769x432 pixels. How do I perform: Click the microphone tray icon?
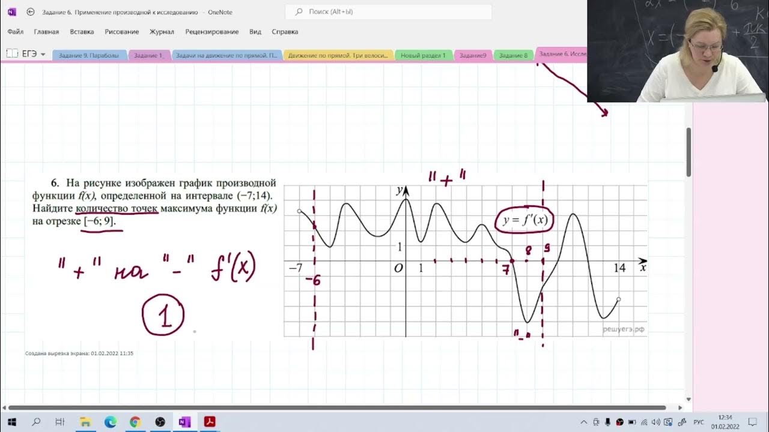[607, 422]
